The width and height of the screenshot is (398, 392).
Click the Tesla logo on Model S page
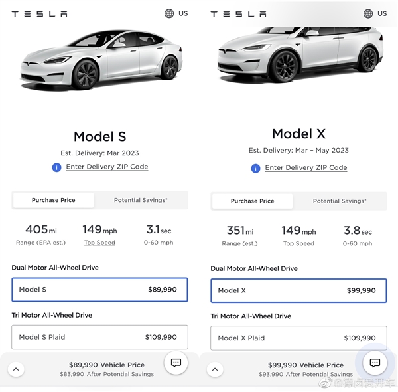39,14
